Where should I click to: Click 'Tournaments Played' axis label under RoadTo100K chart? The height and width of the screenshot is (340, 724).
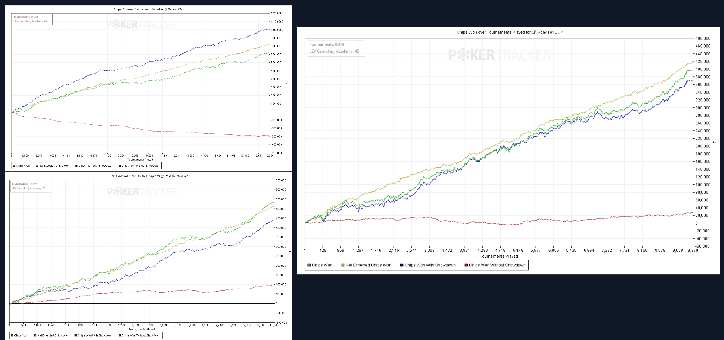coord(499,256)
